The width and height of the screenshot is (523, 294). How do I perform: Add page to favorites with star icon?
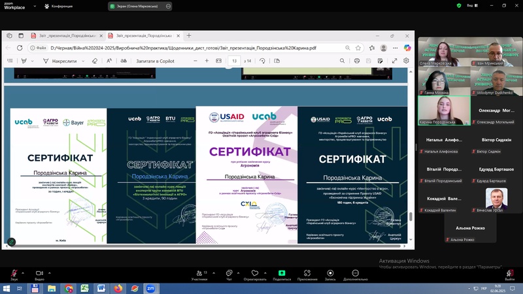(358, 48)
